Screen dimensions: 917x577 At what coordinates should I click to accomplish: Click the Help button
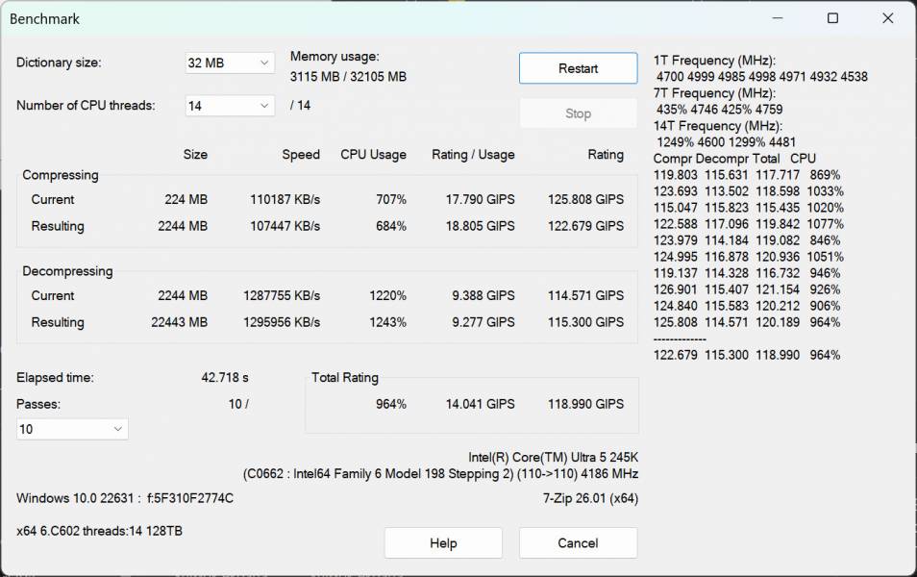click(443, 543)
